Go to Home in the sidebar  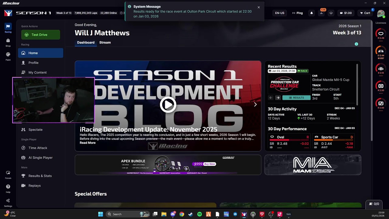click(41, 53)
